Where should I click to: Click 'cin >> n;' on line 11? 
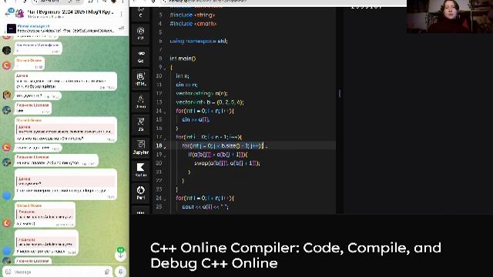(x=186, y=85)
